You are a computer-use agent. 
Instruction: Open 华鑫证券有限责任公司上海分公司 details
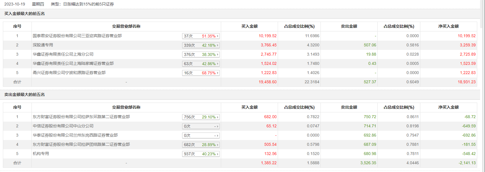(x=63, y=54)
